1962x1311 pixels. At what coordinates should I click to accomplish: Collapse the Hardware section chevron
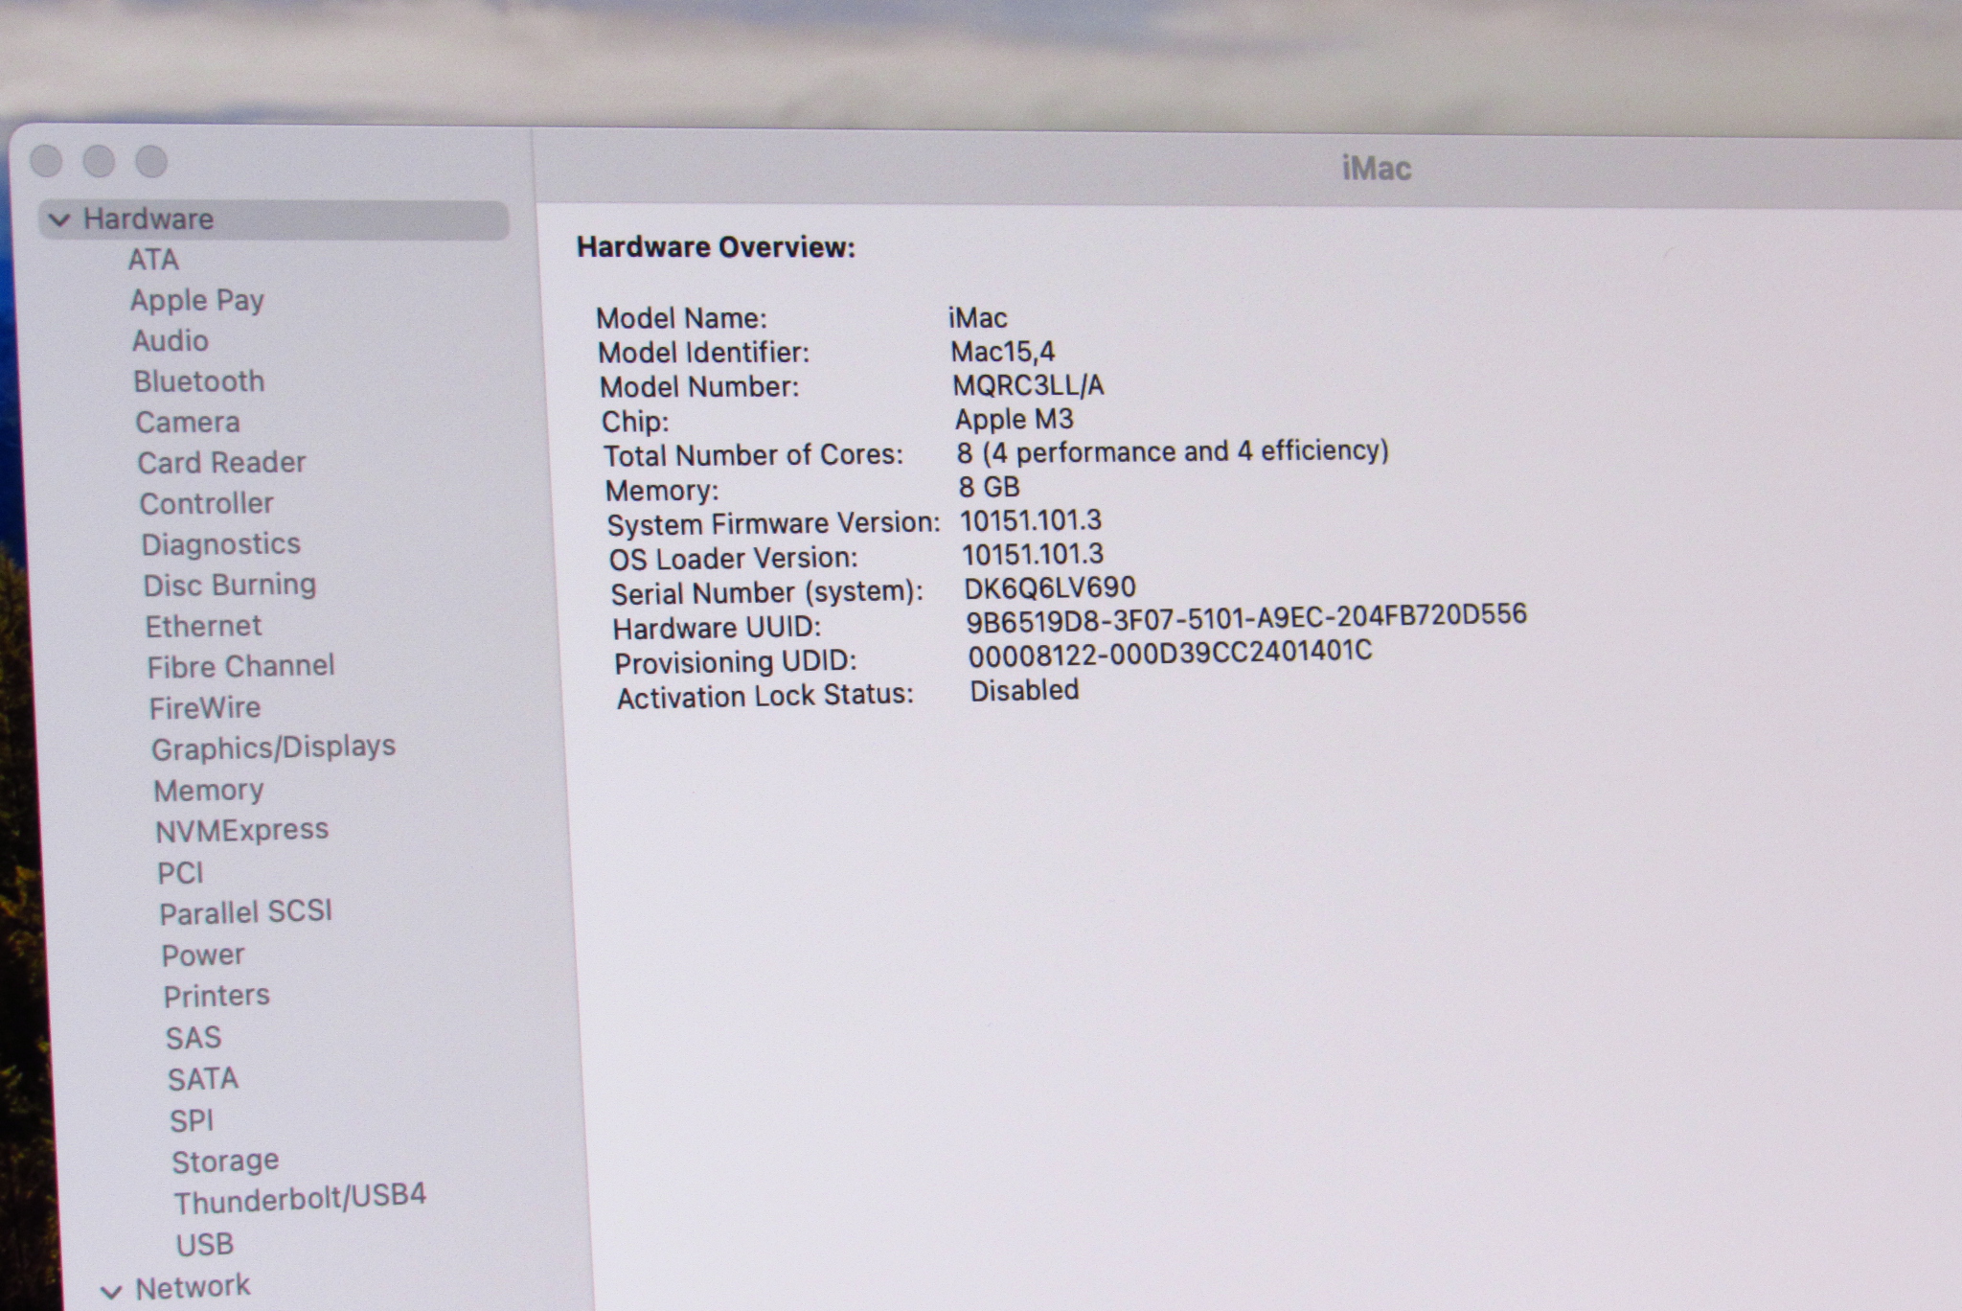click(59, 220)
